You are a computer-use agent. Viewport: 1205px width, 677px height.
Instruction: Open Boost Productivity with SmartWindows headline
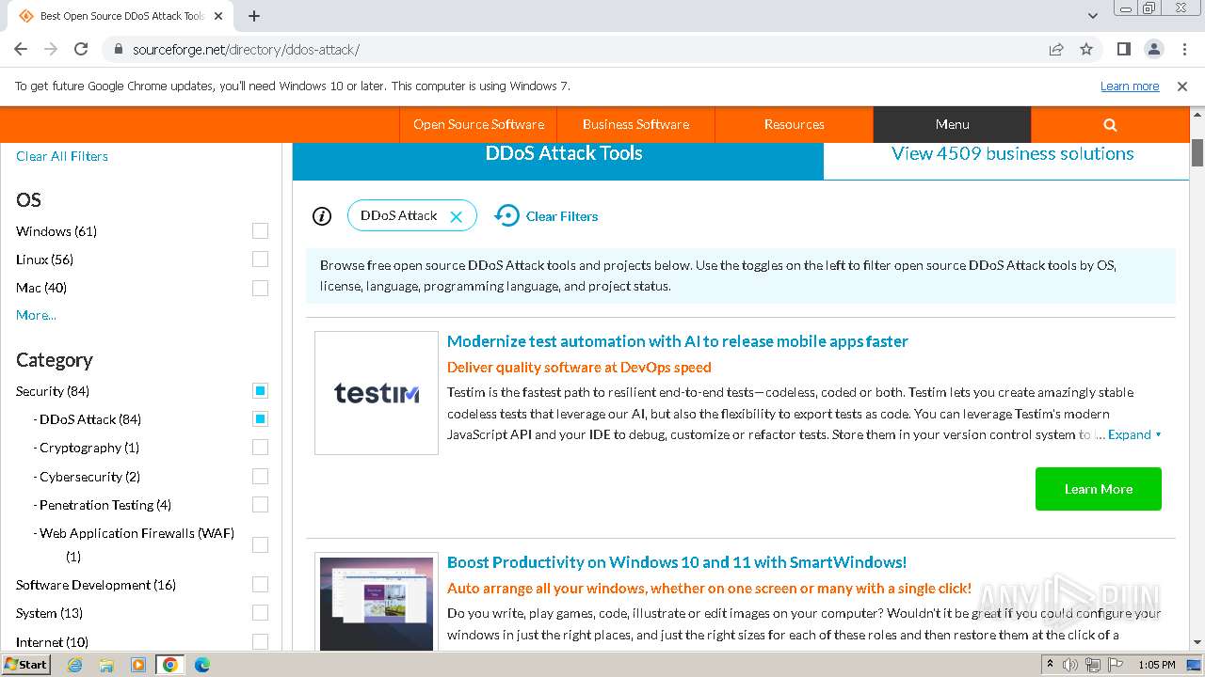pyautogui.click(x=677, y=562)
